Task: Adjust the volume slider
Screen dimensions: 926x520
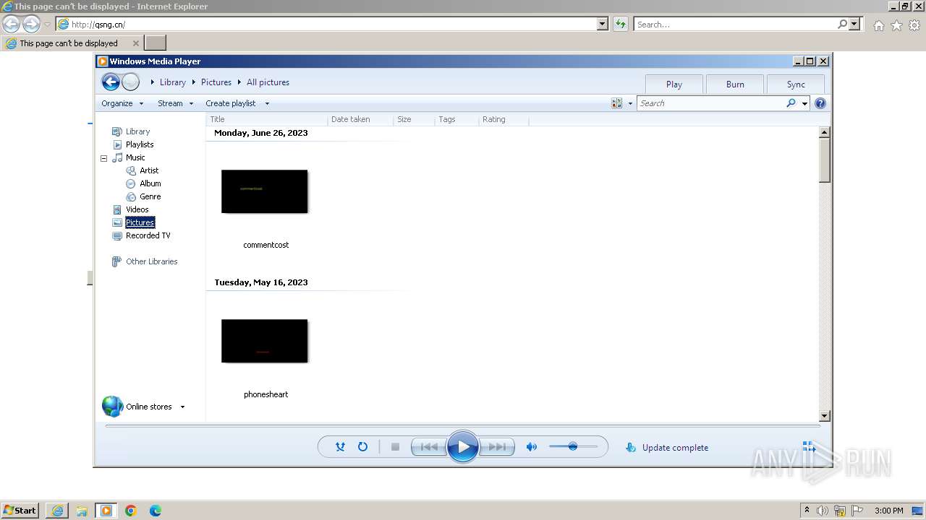Action: coord(573,447)
